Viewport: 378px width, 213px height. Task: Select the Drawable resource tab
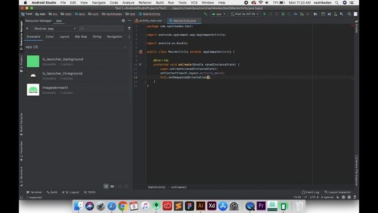click(x=33, y=37)
